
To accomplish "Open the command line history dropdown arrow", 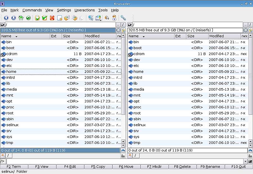I will 245,161.
